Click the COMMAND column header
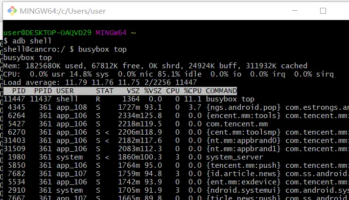 tap(221, 91)
